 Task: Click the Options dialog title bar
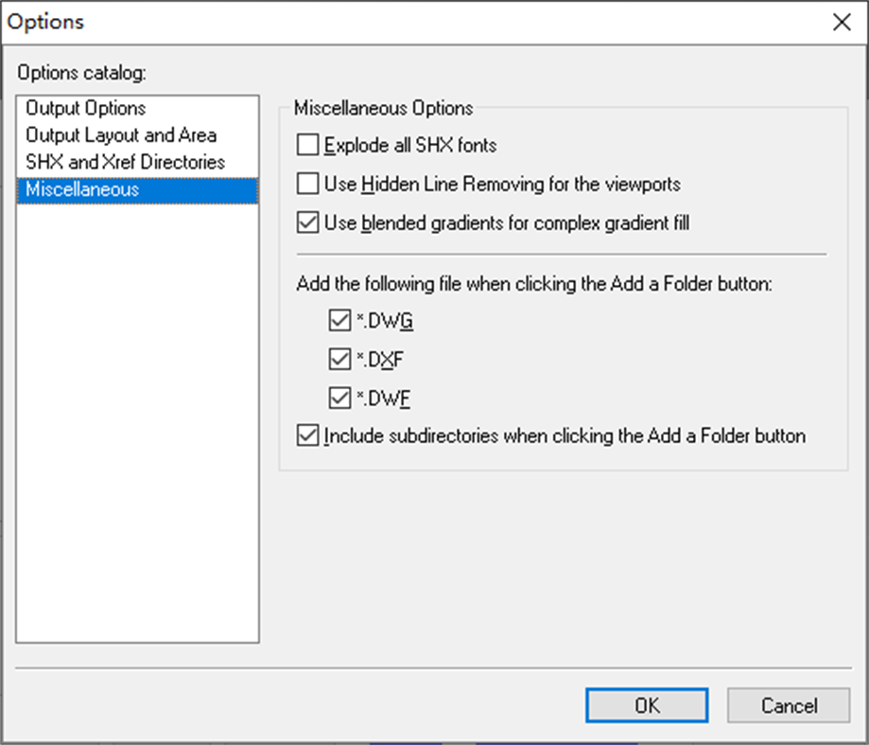coord(378,22)
